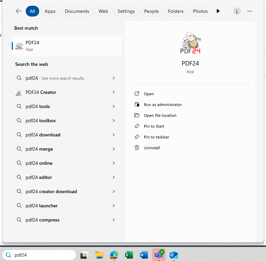Select the PDF24 Creator web result
266x261 pixels.
(66, 92)
